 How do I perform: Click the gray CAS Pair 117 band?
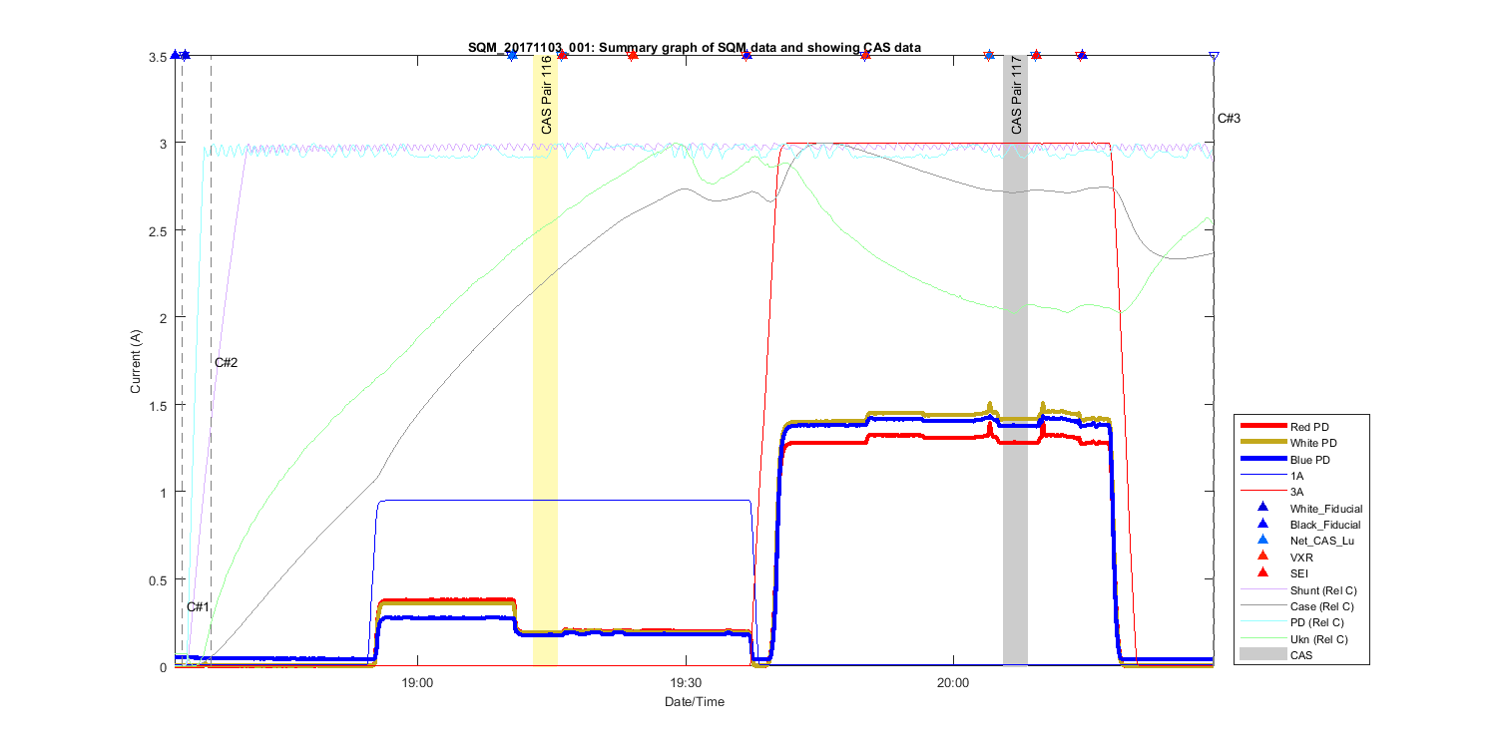(1015, 399)
